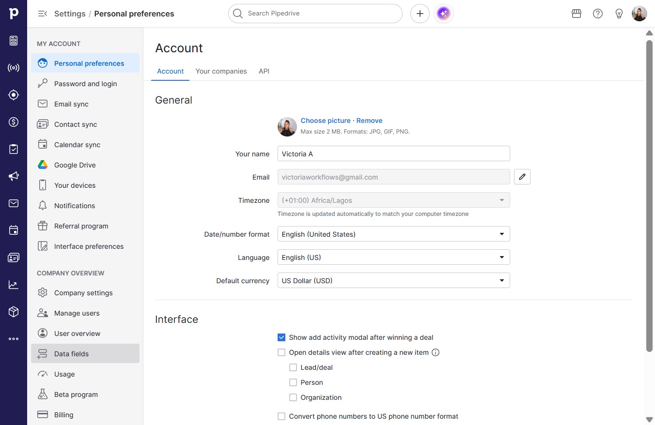Viewport: 655px width, 425px height.
Task: Open the Marketplace store icon
Action: [577, 14]
